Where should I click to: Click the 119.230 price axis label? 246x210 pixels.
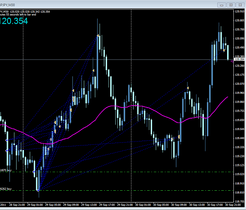240,156
